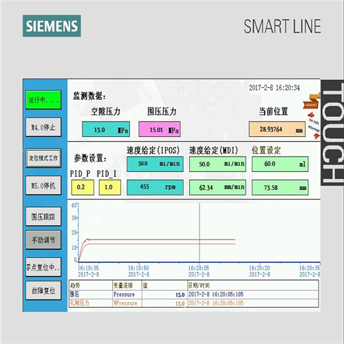
Task: Edit the PID_P value 0.2
Action: coord(83,187)
